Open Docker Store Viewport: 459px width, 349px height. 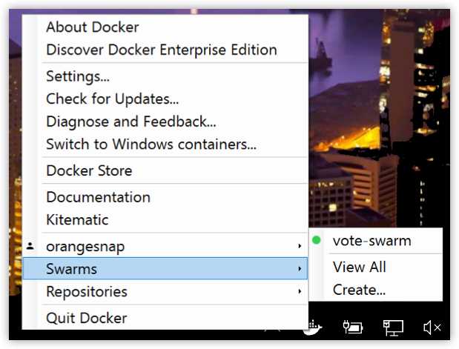click(x=89, y=170)
